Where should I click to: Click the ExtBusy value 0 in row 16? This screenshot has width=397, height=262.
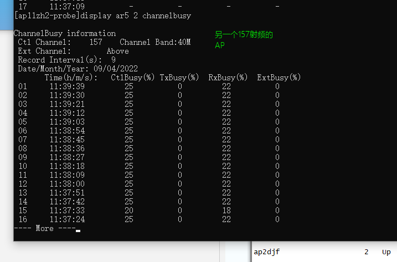click(x=277, y=219)
